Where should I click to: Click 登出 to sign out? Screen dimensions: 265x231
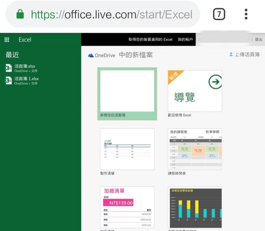click(x=259, y=39)
